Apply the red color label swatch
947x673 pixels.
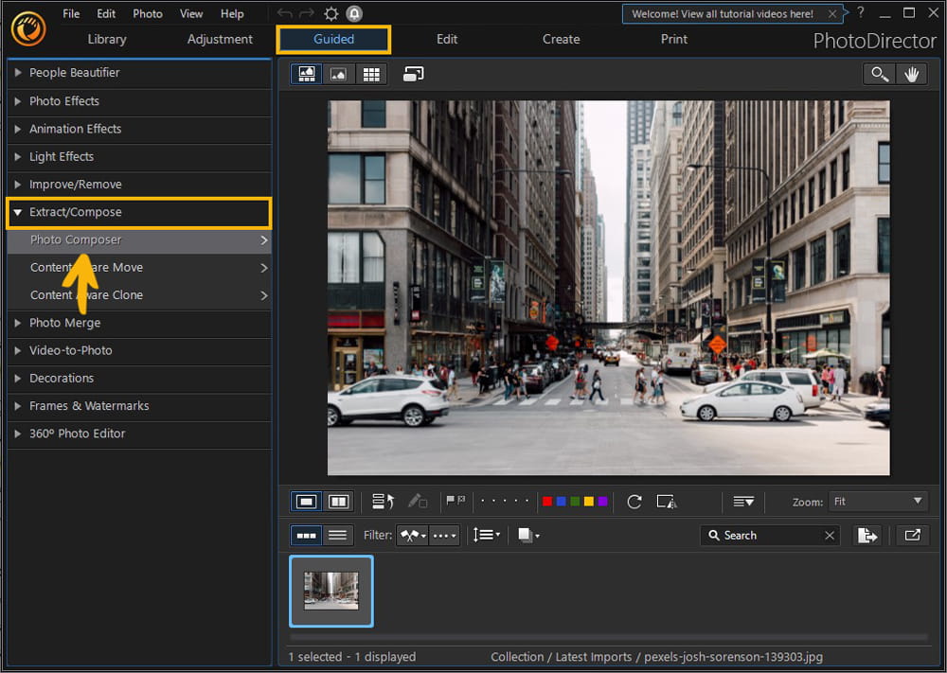pos(547,502)
